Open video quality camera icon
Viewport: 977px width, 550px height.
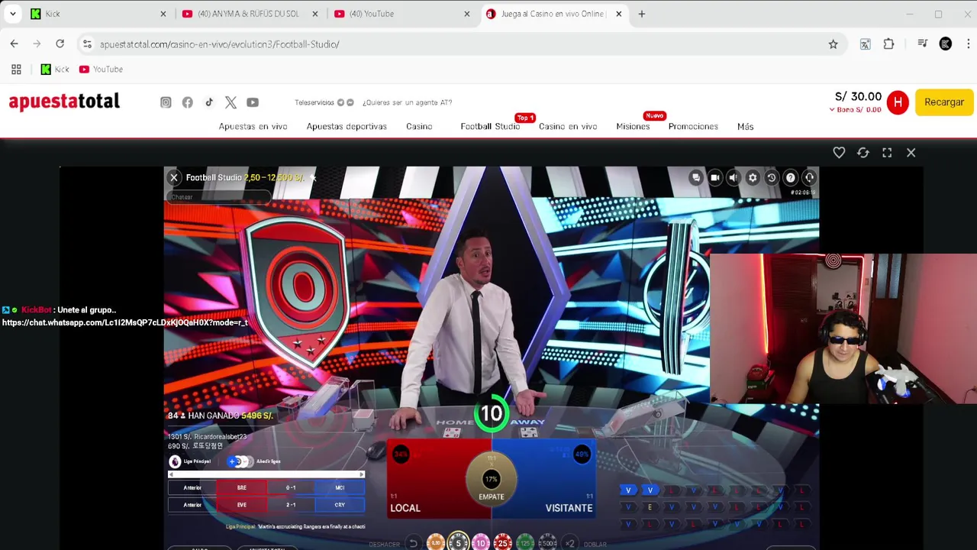click(x=714, y=177)
